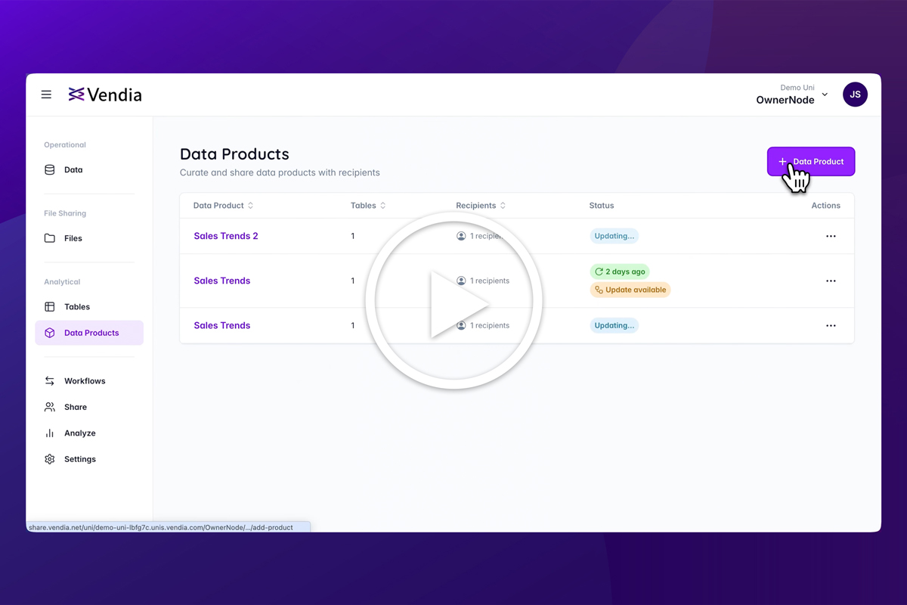Click the link icon in Update available badge

[599, 290]
